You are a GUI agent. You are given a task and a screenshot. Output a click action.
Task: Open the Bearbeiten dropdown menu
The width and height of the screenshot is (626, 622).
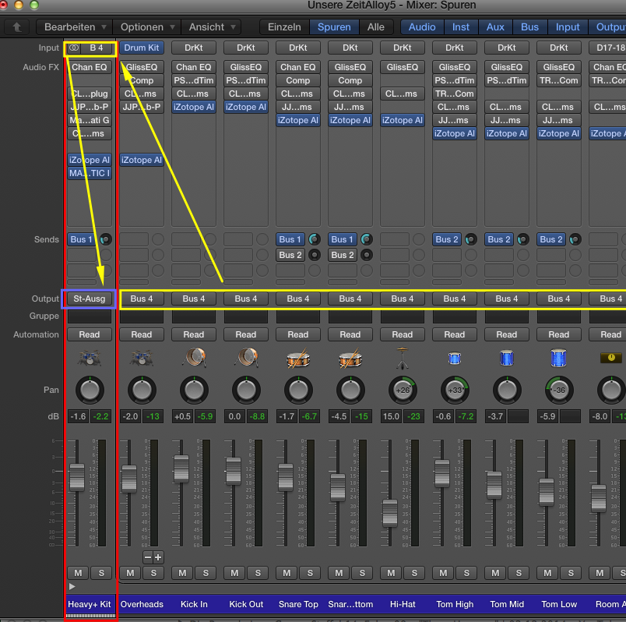[x=75, y=27]
